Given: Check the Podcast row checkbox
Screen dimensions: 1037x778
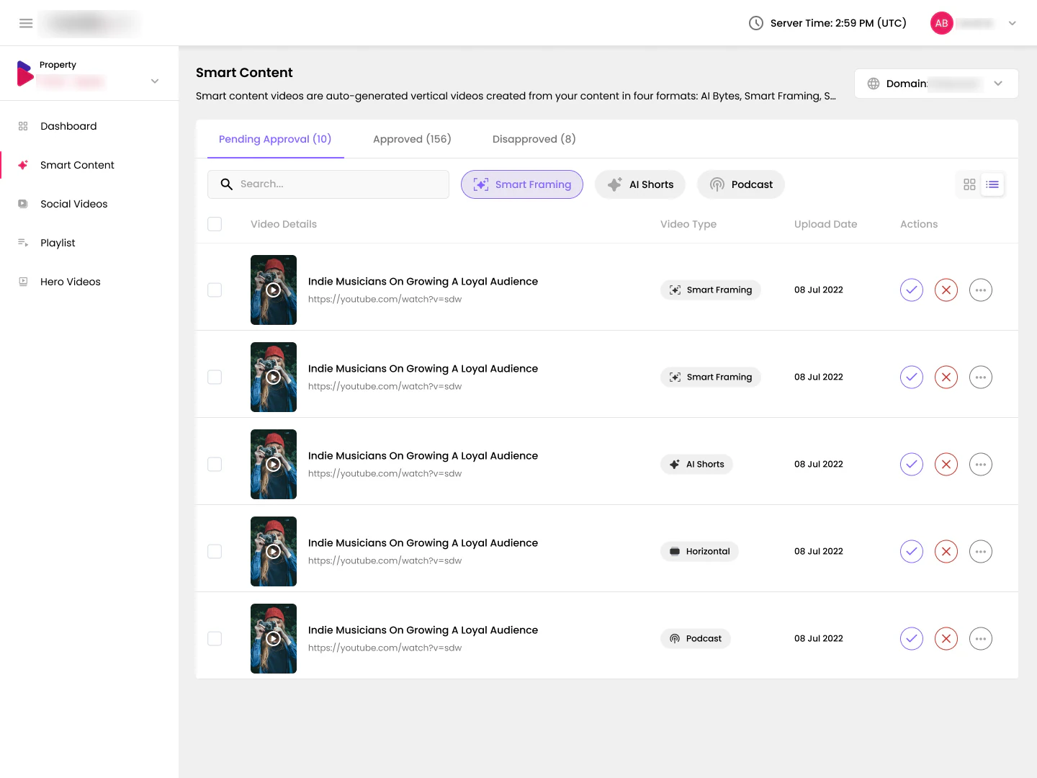Looking at the screenshot, I should tap(215, 638).
